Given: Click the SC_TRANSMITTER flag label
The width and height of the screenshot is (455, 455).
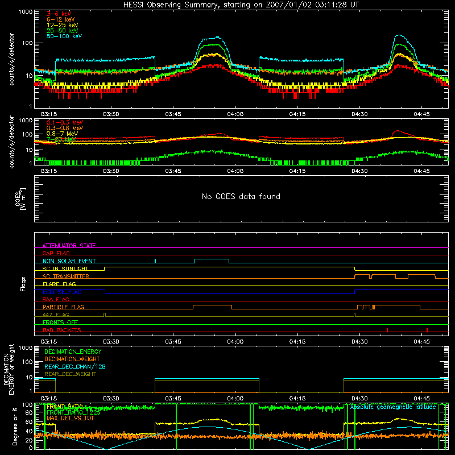Looking at the screenshot, I should [x=66, y=276].
